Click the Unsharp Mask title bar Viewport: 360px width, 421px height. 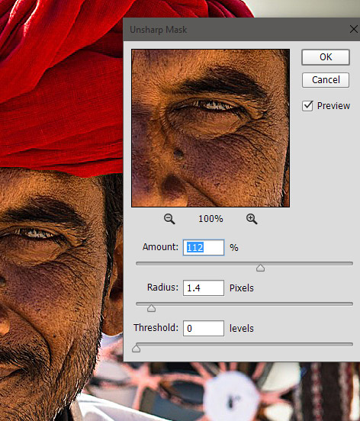(236, 29)
